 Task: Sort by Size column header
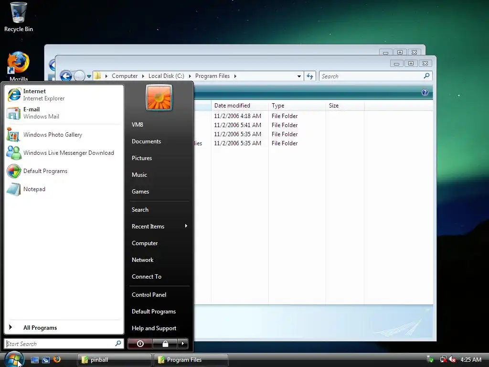(x=345, y=106)
